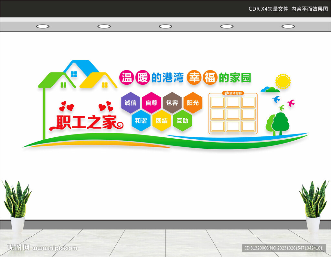
Task: Select the pink 自尊 hexagon
Action: tap(151, 103)
